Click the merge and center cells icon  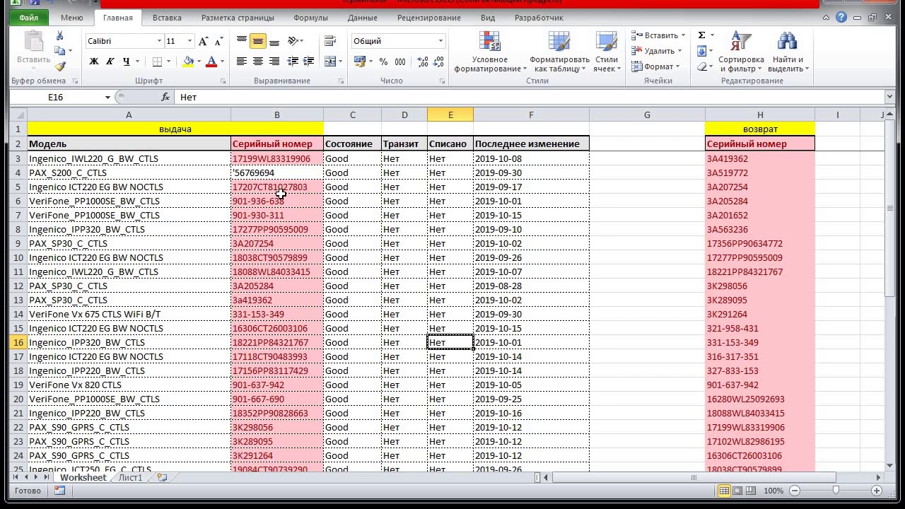click(x=330, y=62)
